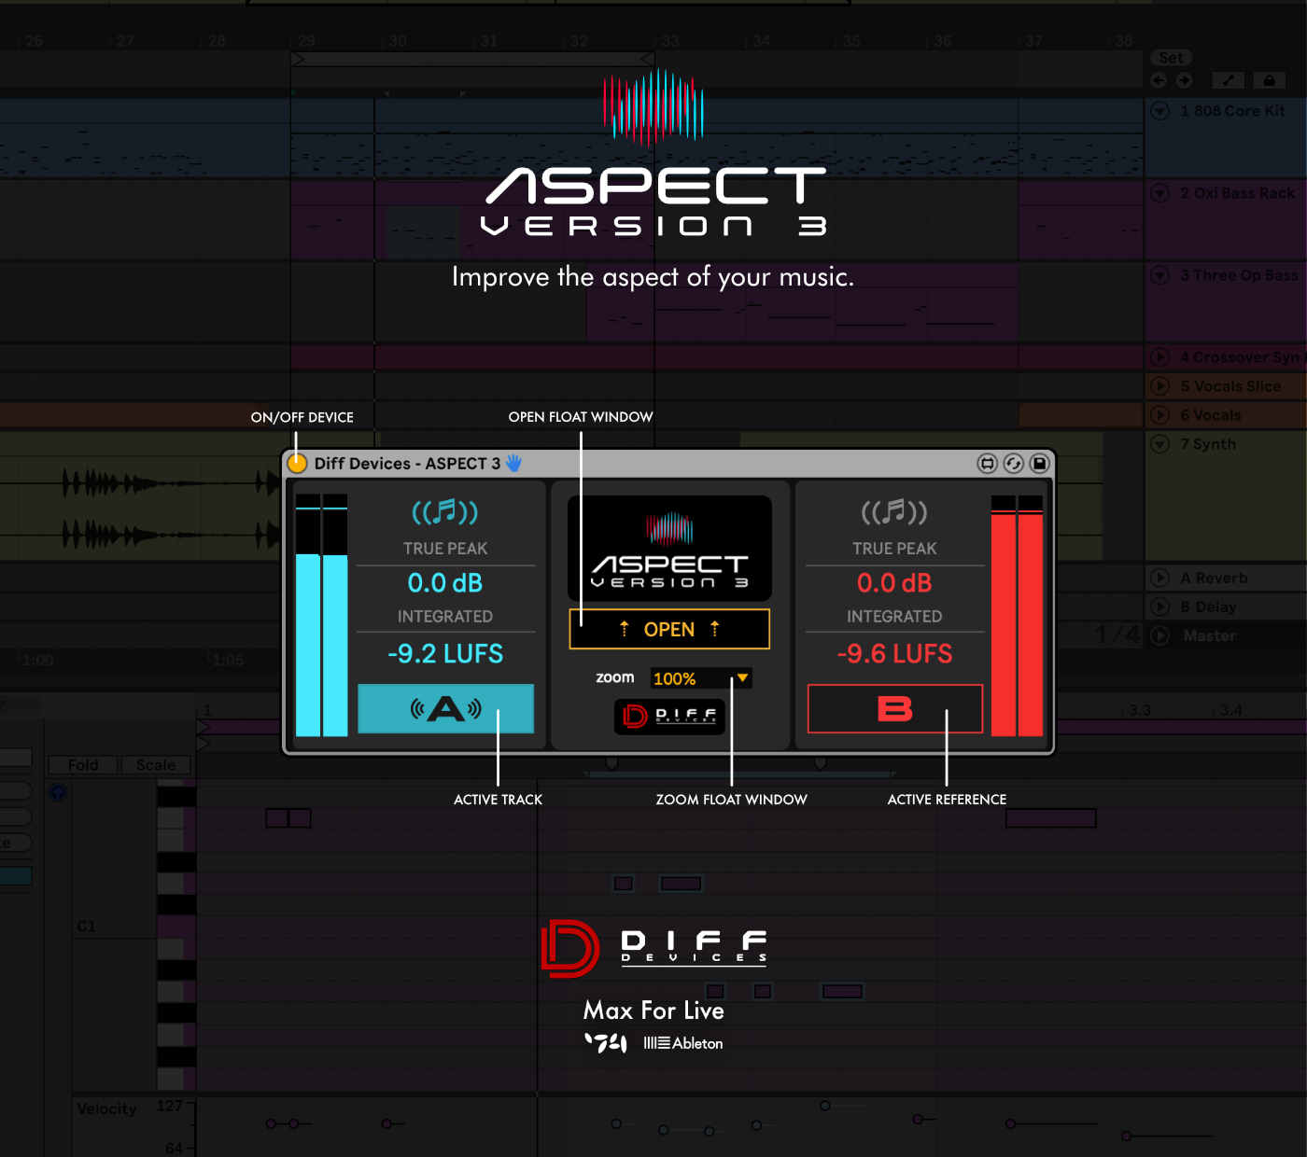This screenshot has height=1157, width=1307.
Task: Select the Master track name
Action: pyautogui.click(x=1210, y=635)
